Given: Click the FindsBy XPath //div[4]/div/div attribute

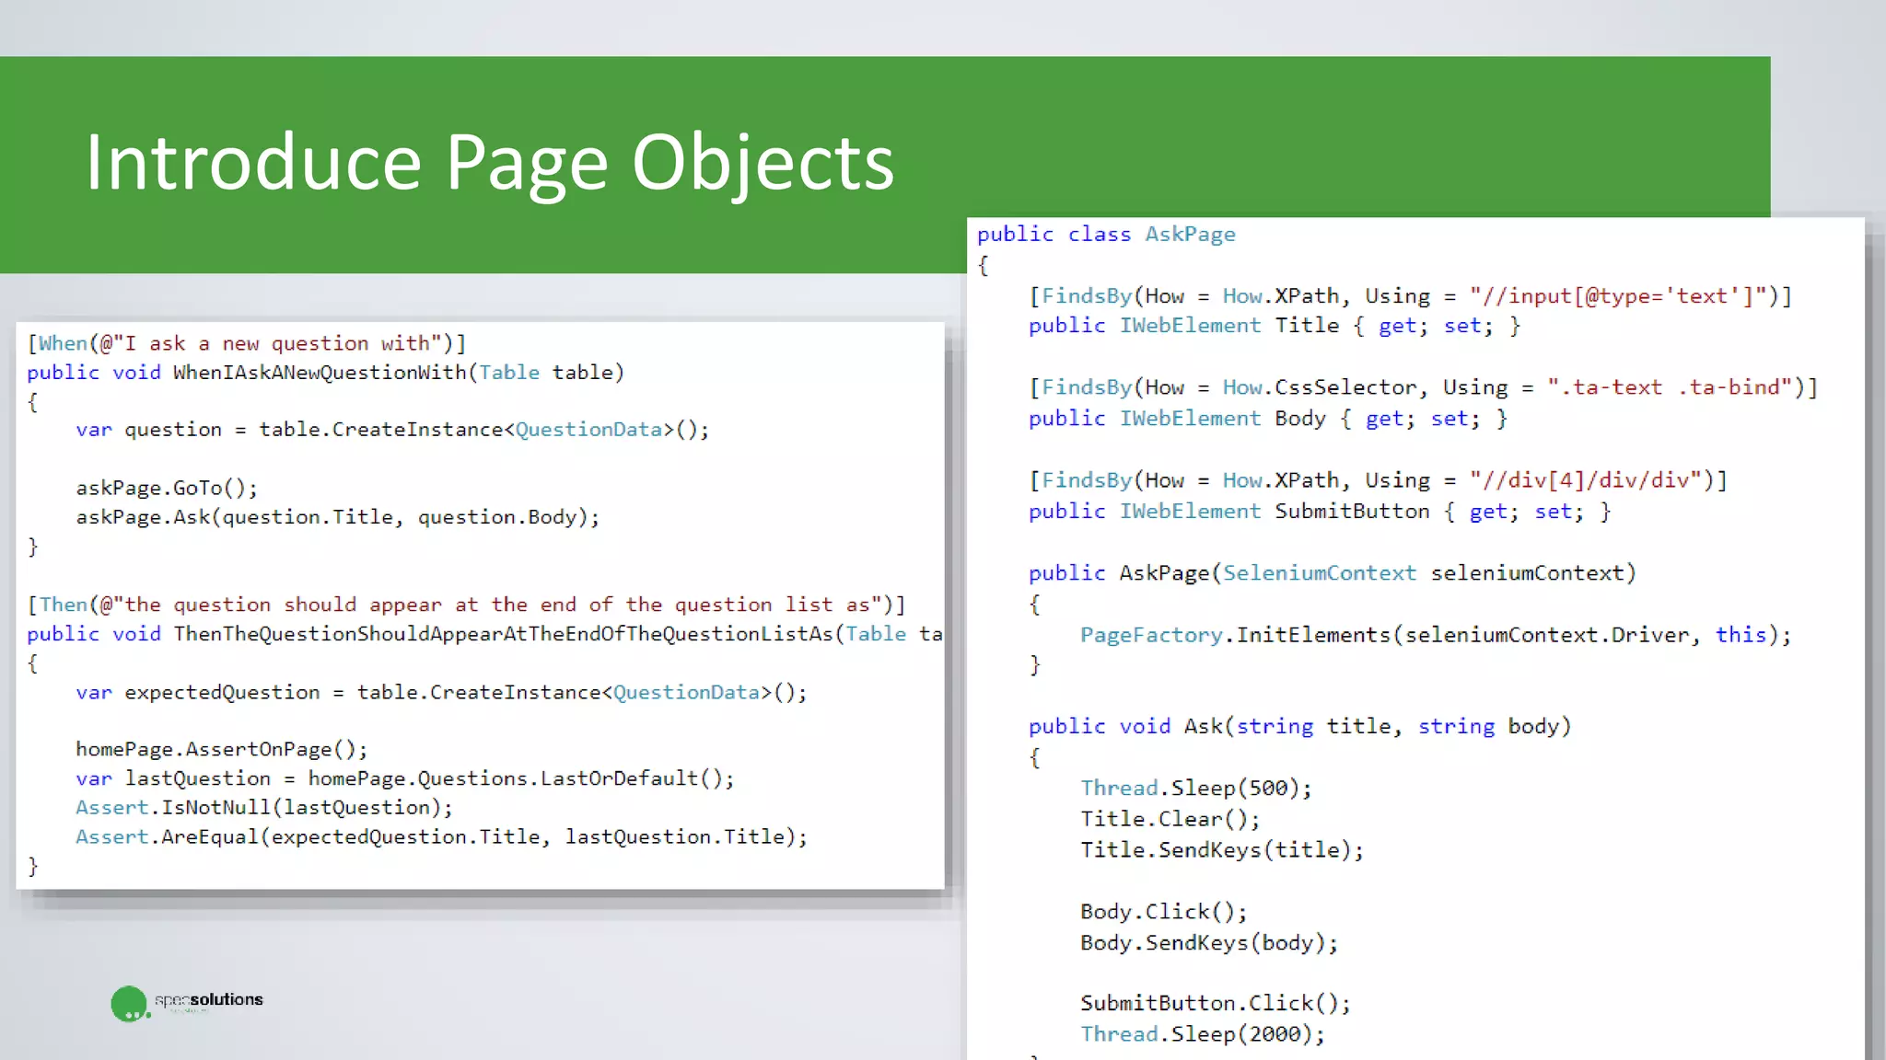Looking at the screenshot, I should (1379, 480).
